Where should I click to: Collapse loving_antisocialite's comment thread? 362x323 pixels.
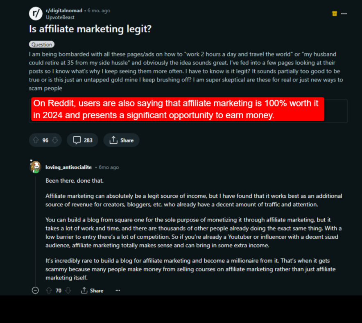pos(35,290)
